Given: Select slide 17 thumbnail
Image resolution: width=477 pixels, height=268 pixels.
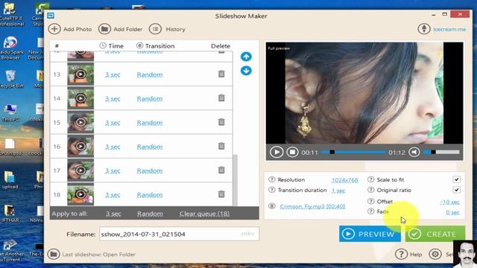Looking at the screenshot, I should [x=80, y=170].
